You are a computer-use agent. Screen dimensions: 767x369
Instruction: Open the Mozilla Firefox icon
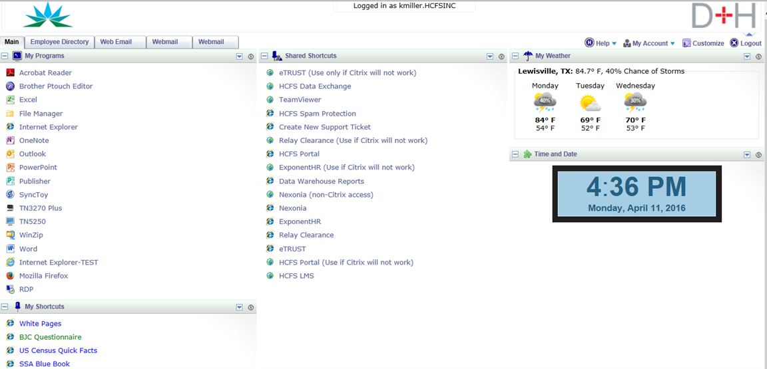click(x=10, y=276)
